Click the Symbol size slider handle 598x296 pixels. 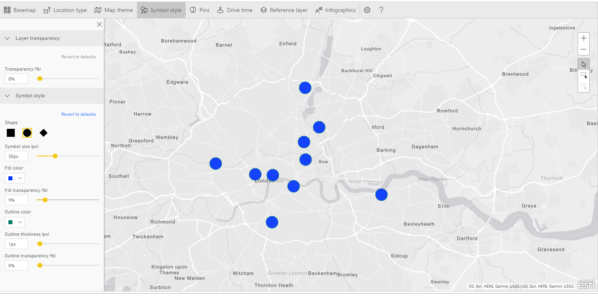55,156
